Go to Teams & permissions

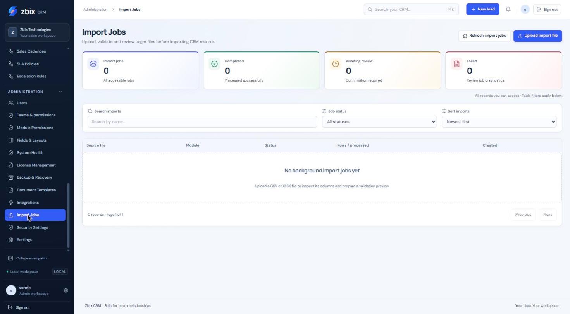tap(35, 115)
